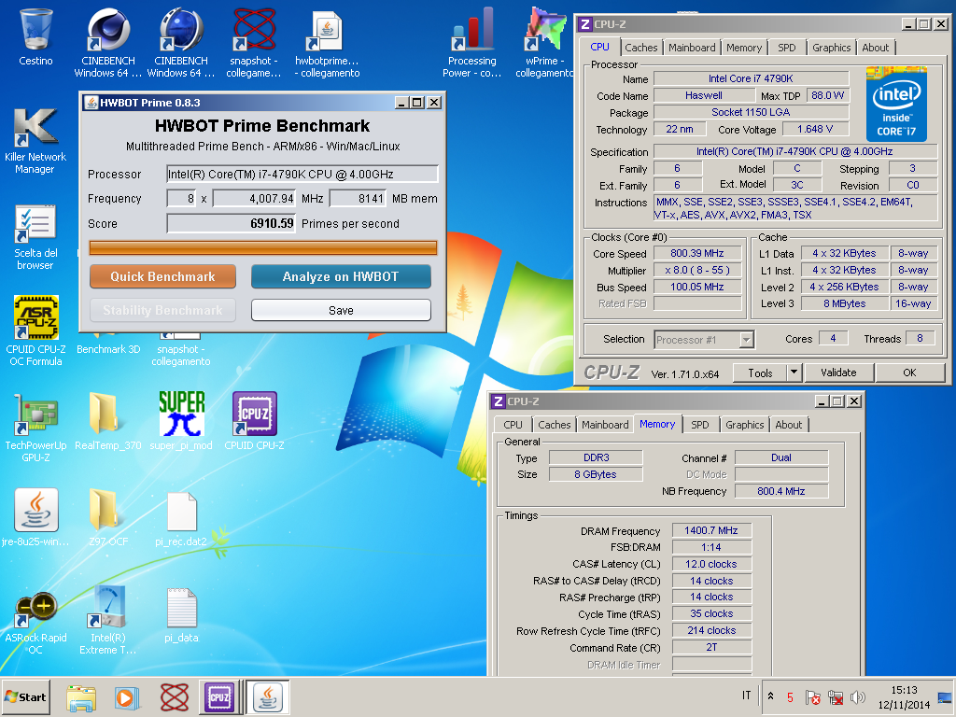Viewport: 956px width, 717px height.
Task: Switch to Mainboard tab in top CPU-Z window
Action: pos(692,48)
